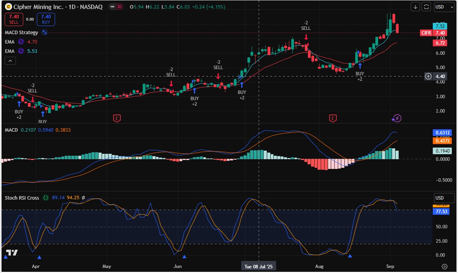This screenshot has width=458, height=273.
Task: Click the 4.40 crosshair price label
Action: [x=440, y=77]
